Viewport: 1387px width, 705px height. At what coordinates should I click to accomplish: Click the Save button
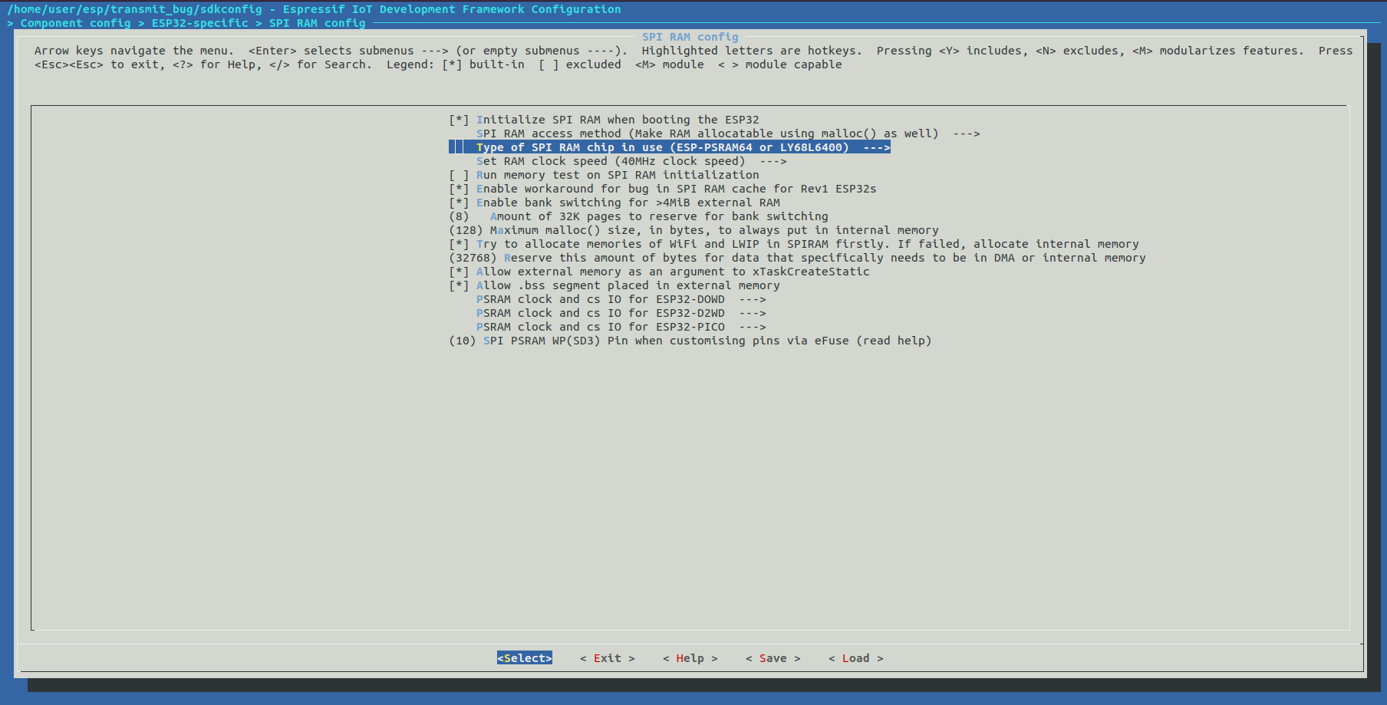773,658
